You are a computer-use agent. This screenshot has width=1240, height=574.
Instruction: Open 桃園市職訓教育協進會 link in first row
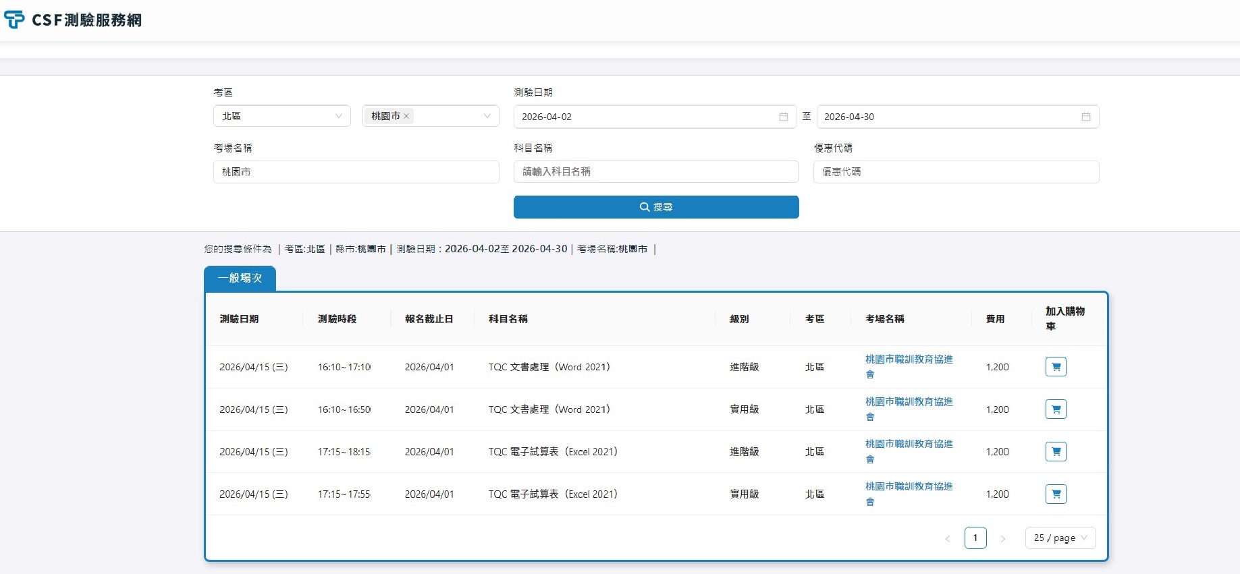coord(909,360)
